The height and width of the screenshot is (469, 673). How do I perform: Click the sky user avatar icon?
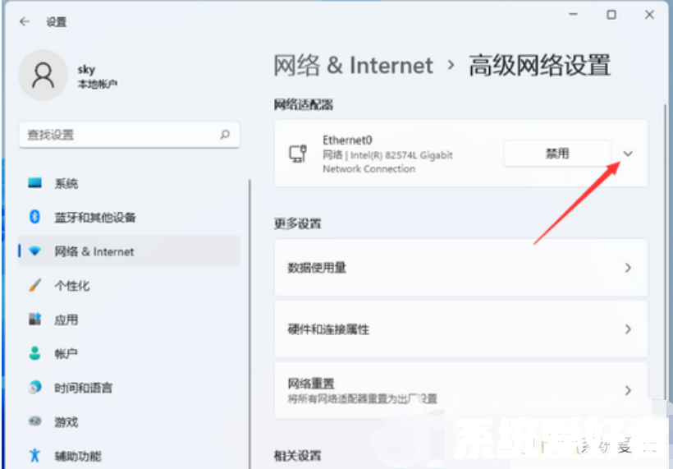(x=42, y=75)
